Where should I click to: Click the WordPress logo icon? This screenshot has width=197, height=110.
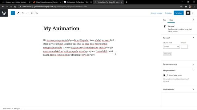click(x=4, y=13)
